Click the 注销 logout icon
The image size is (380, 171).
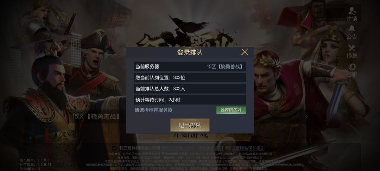point(351,14)
